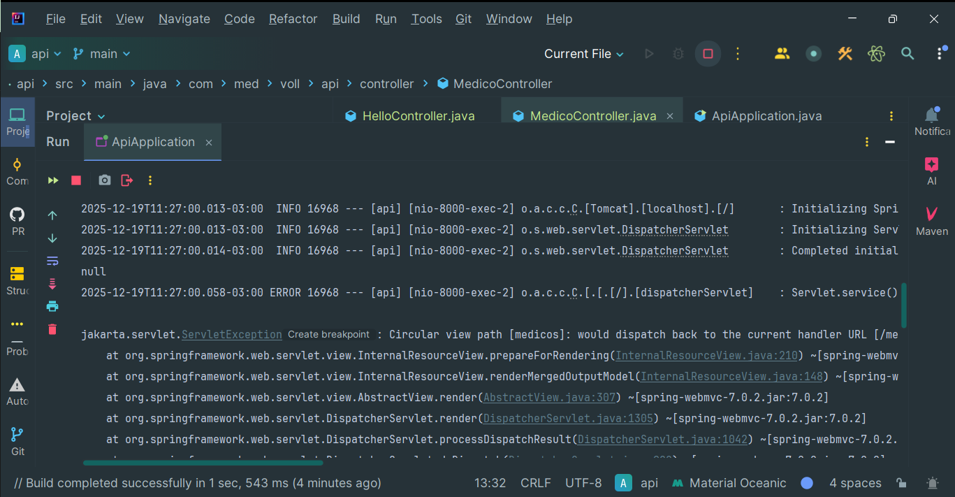Expand the Current File run configuration dropdown
This screenshot has height=497, width=955.
point(584,54)
